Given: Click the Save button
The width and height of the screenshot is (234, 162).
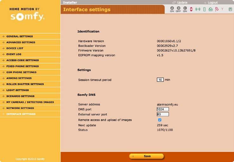Looking at the screenshot, I should 147,156.
